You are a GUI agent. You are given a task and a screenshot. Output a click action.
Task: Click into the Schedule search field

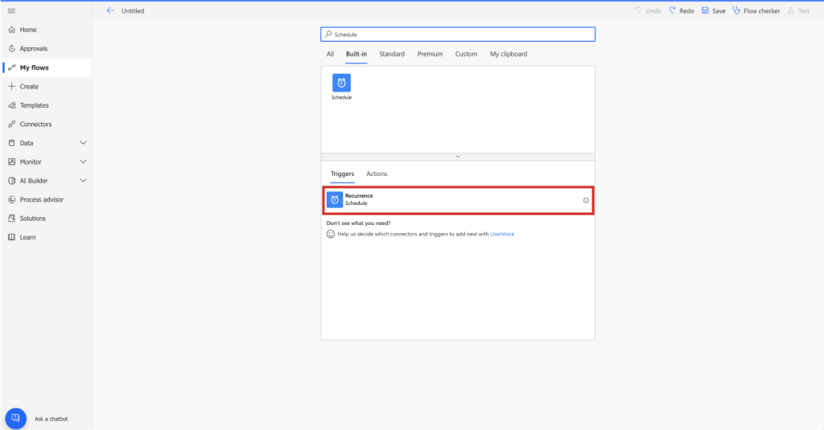pyautogui.click(x=458, y=34)
